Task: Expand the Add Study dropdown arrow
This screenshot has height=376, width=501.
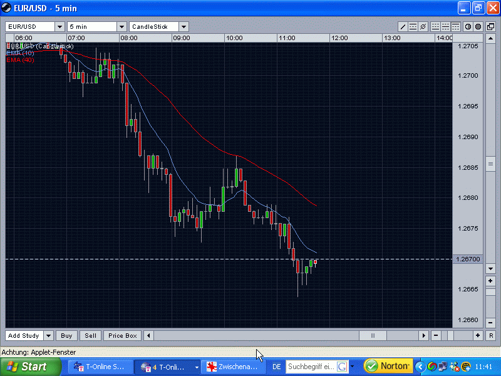Action: click(49, 336)
